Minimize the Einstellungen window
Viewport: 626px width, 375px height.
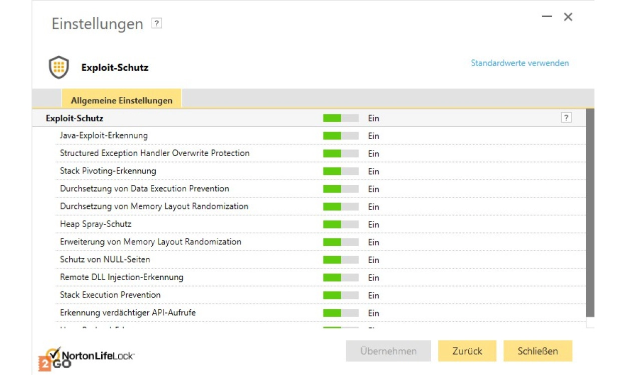click(x=546, y=17)
